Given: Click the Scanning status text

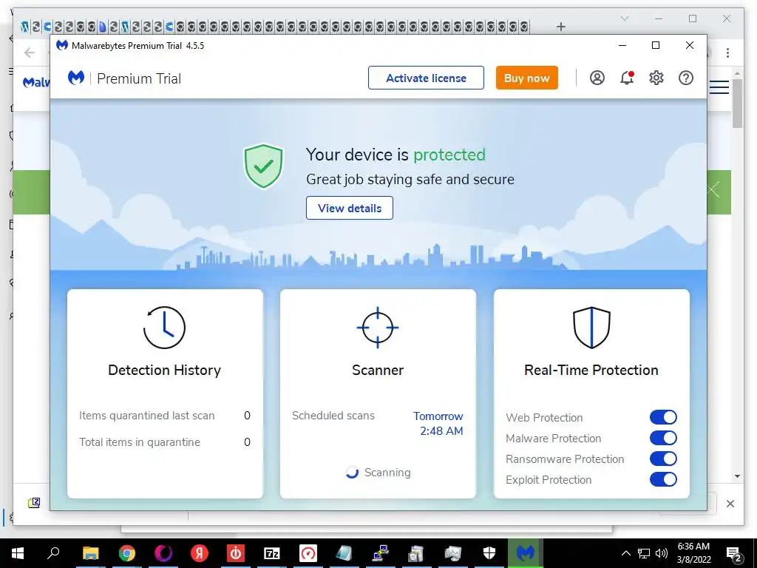Looking at the screenshot, I should (x=387, y=473).
